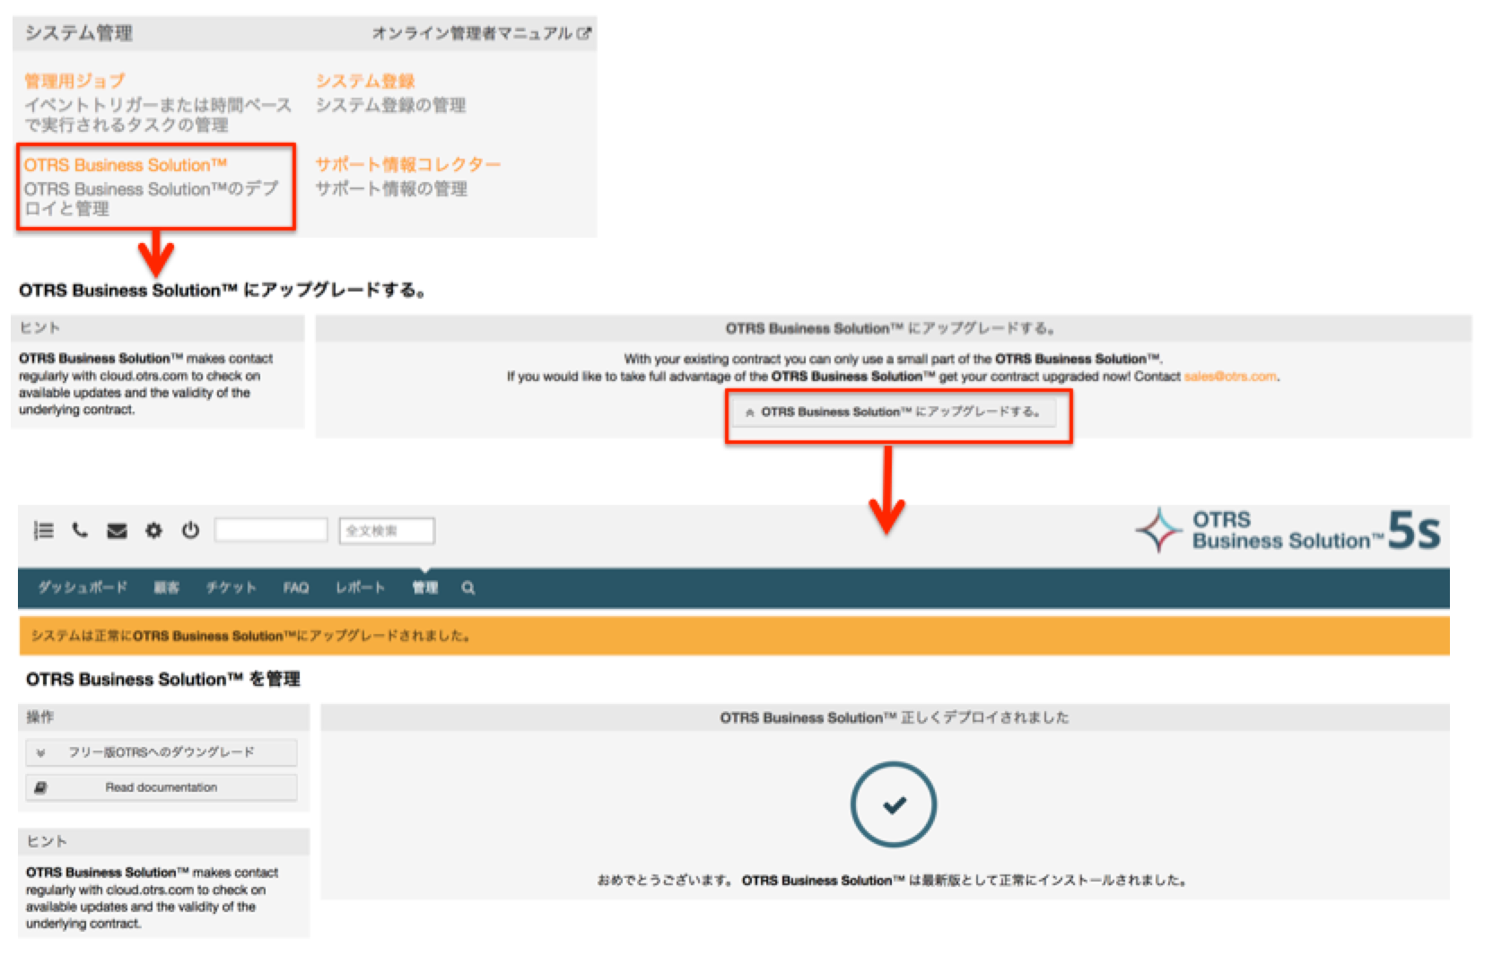This screenshot has width=1493, height=956.
Task: Click the サポート情報の管理 description text
Action: [391, 188]
